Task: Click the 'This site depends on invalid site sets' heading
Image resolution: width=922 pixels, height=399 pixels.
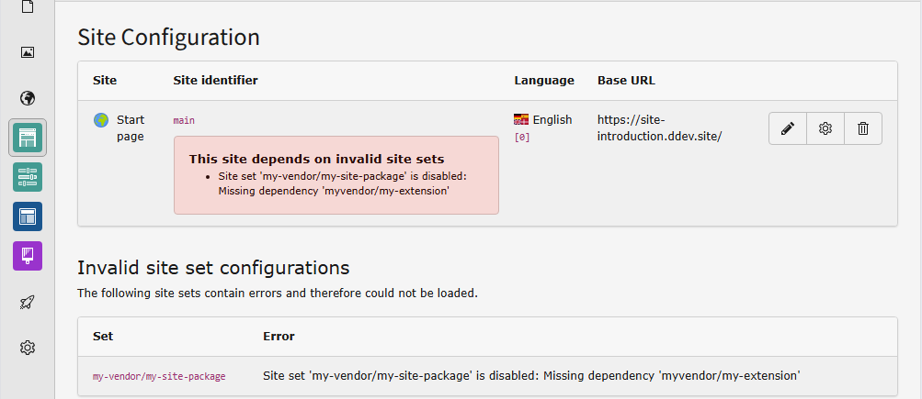Action: tap(316, 159)
